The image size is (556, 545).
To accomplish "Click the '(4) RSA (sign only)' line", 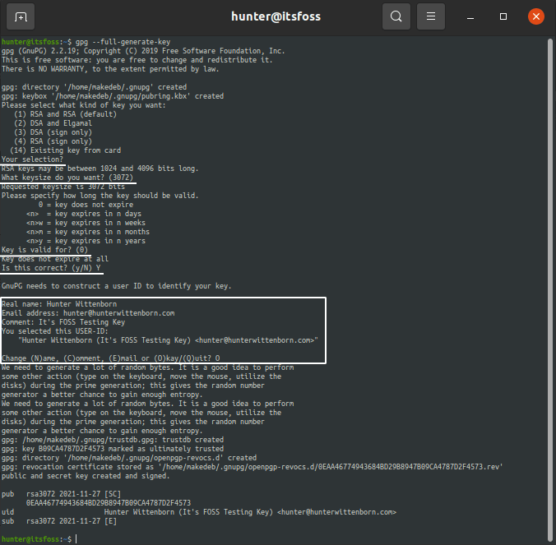I will click(x=53, y=141).
